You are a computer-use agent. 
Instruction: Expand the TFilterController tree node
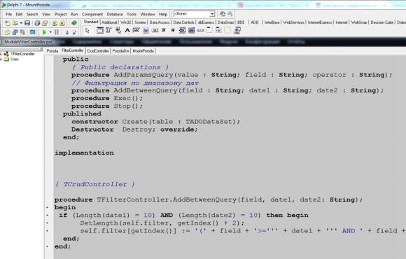coord(1,54)
